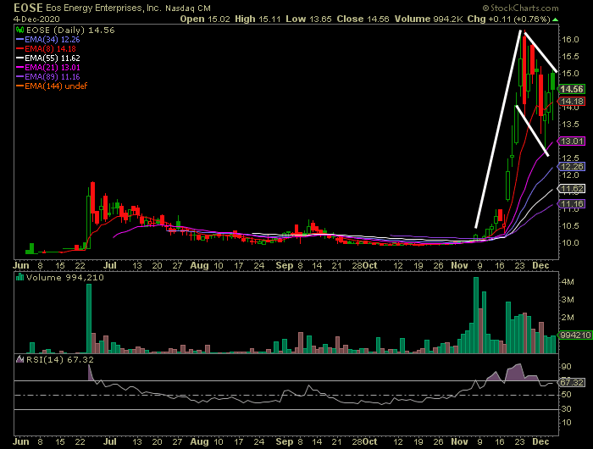Click the 4M label on the volume axis
This screenshot has width=593, height=449.
pyautogui.click(x=568, y=282)
